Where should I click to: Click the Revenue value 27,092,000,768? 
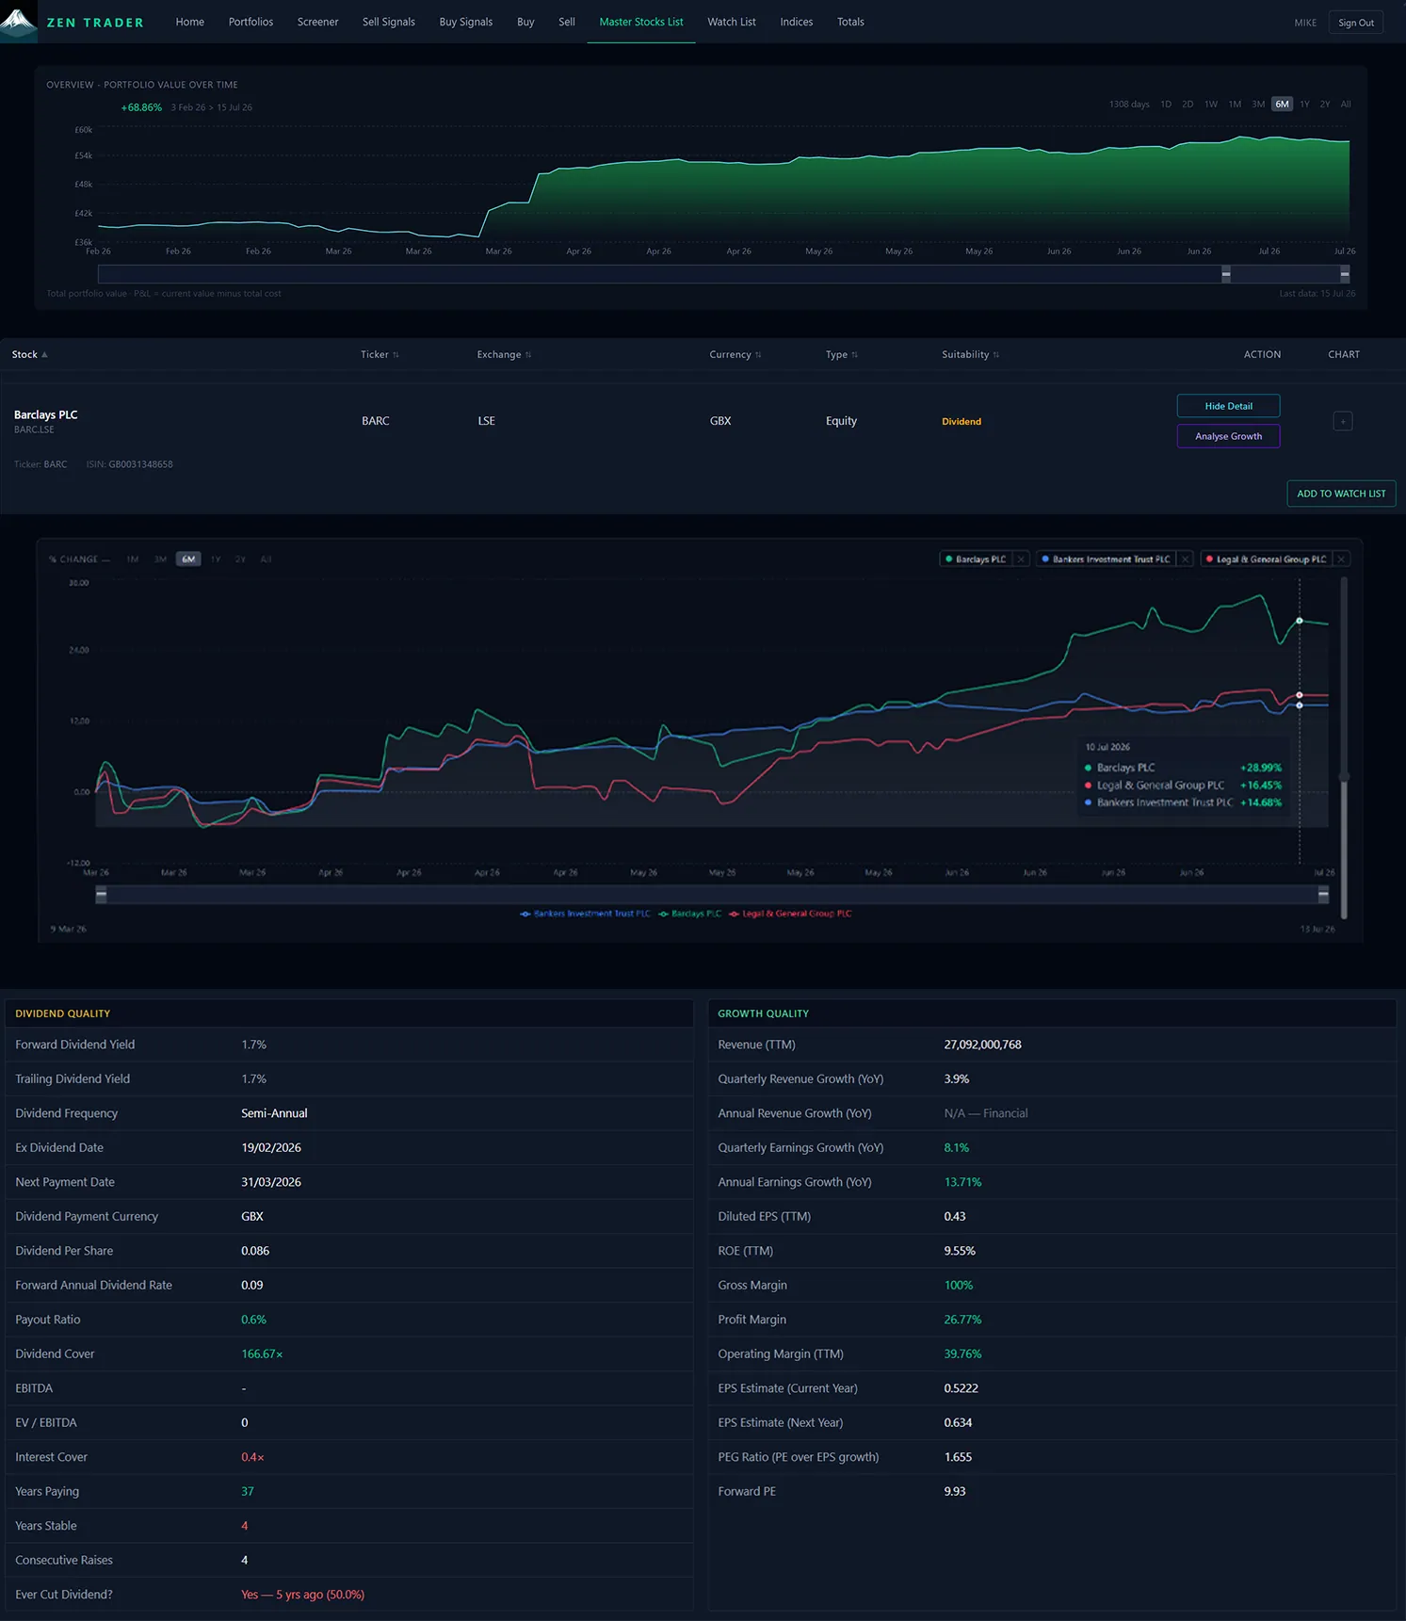(982, 1045)
